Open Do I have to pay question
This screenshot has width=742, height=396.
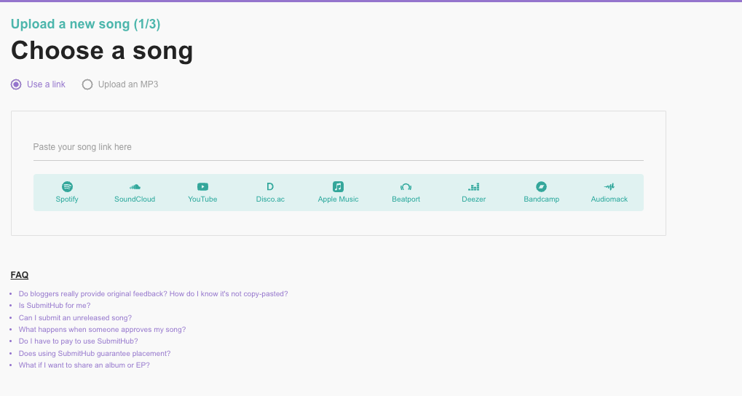[x=78, y=341]
